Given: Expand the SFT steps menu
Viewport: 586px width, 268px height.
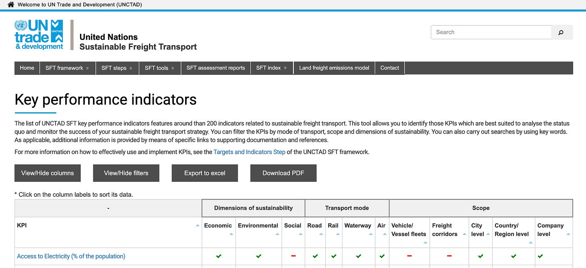Looking at the screenshot, I should (x=117, y=68).
